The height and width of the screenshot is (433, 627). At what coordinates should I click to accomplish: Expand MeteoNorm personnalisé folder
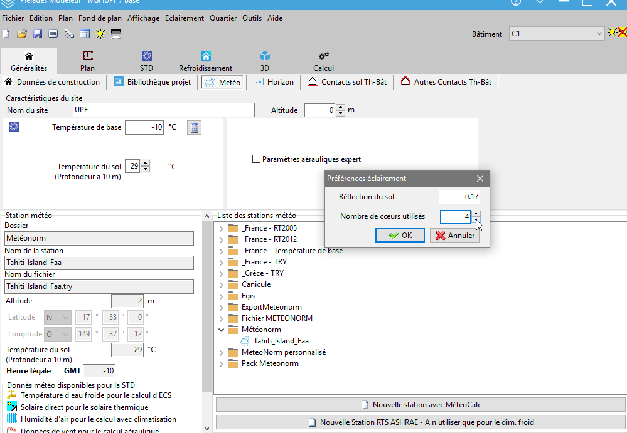pyautogui.click(x=221, y=353)
